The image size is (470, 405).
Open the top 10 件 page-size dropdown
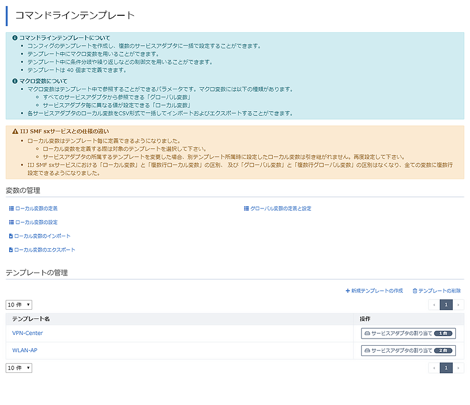point(19,305)
